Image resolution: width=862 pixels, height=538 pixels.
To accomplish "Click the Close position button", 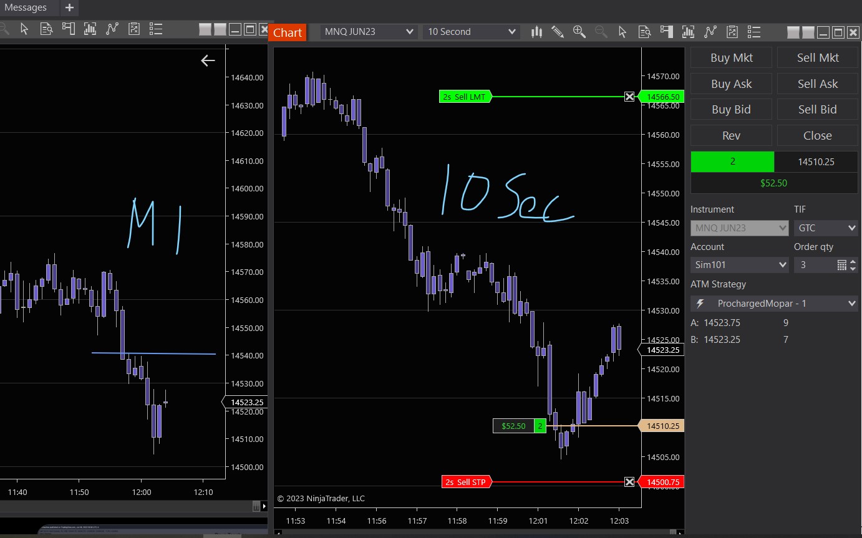I will point(818,135).
